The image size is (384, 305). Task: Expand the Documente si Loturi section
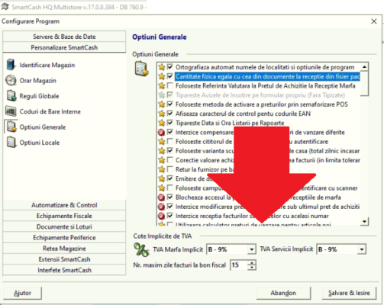tap(64, 226)
